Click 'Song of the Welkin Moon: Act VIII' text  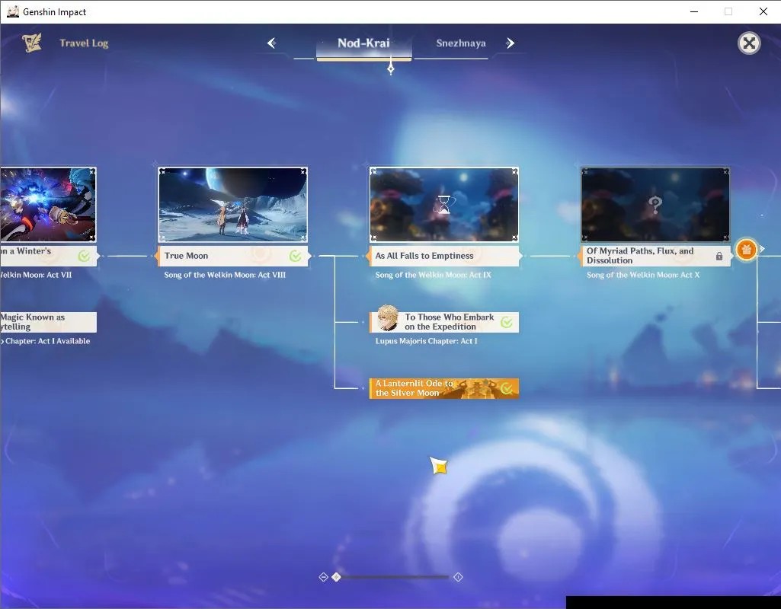(x=225, y=275)
